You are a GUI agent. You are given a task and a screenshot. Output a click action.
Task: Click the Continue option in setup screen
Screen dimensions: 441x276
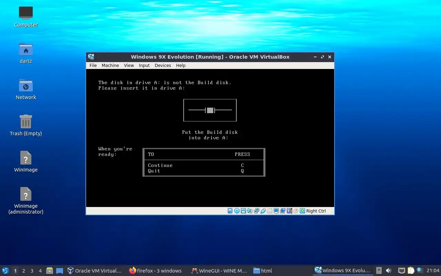click(160, 165)
